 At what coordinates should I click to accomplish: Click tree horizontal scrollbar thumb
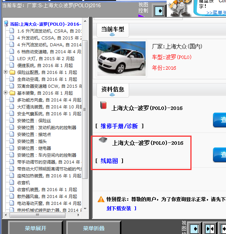click(38, 215)
